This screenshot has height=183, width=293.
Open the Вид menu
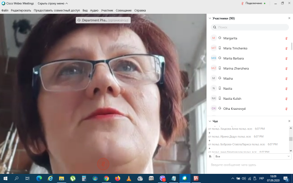(85, 11)
